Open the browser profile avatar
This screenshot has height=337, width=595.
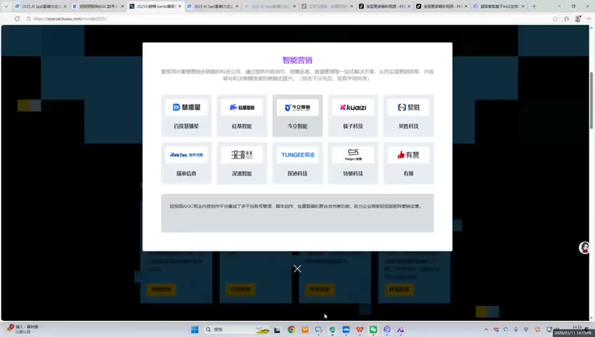click(578, 18)
